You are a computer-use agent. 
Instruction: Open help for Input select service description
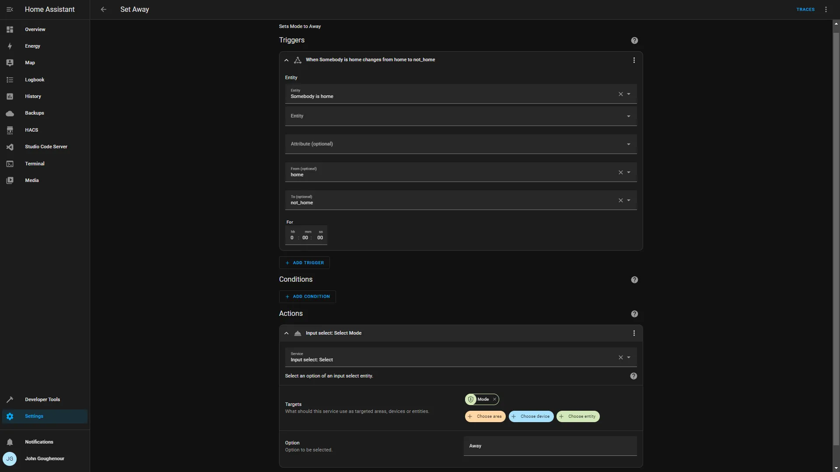point(633,376)
